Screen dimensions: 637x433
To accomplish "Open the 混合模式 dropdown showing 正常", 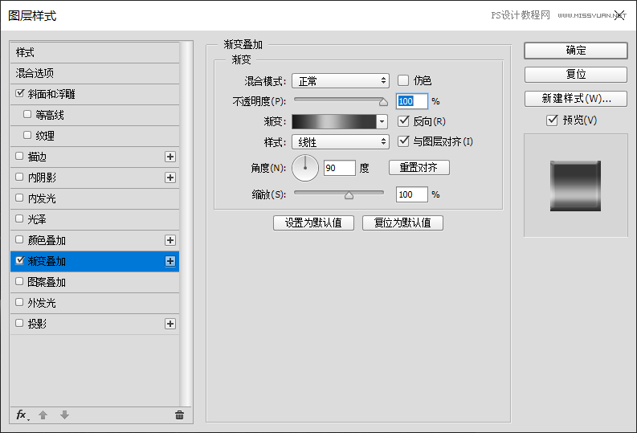I will tap(341, 81).
